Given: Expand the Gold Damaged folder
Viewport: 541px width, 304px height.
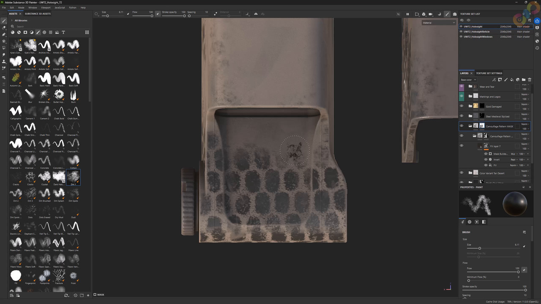Looking at the screenshot, I should 470,106.
